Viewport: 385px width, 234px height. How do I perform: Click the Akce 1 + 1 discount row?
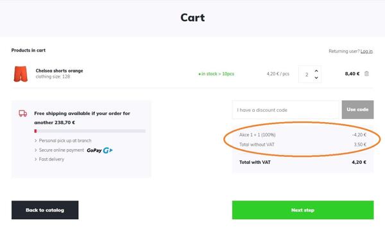(x=303, y=135)
